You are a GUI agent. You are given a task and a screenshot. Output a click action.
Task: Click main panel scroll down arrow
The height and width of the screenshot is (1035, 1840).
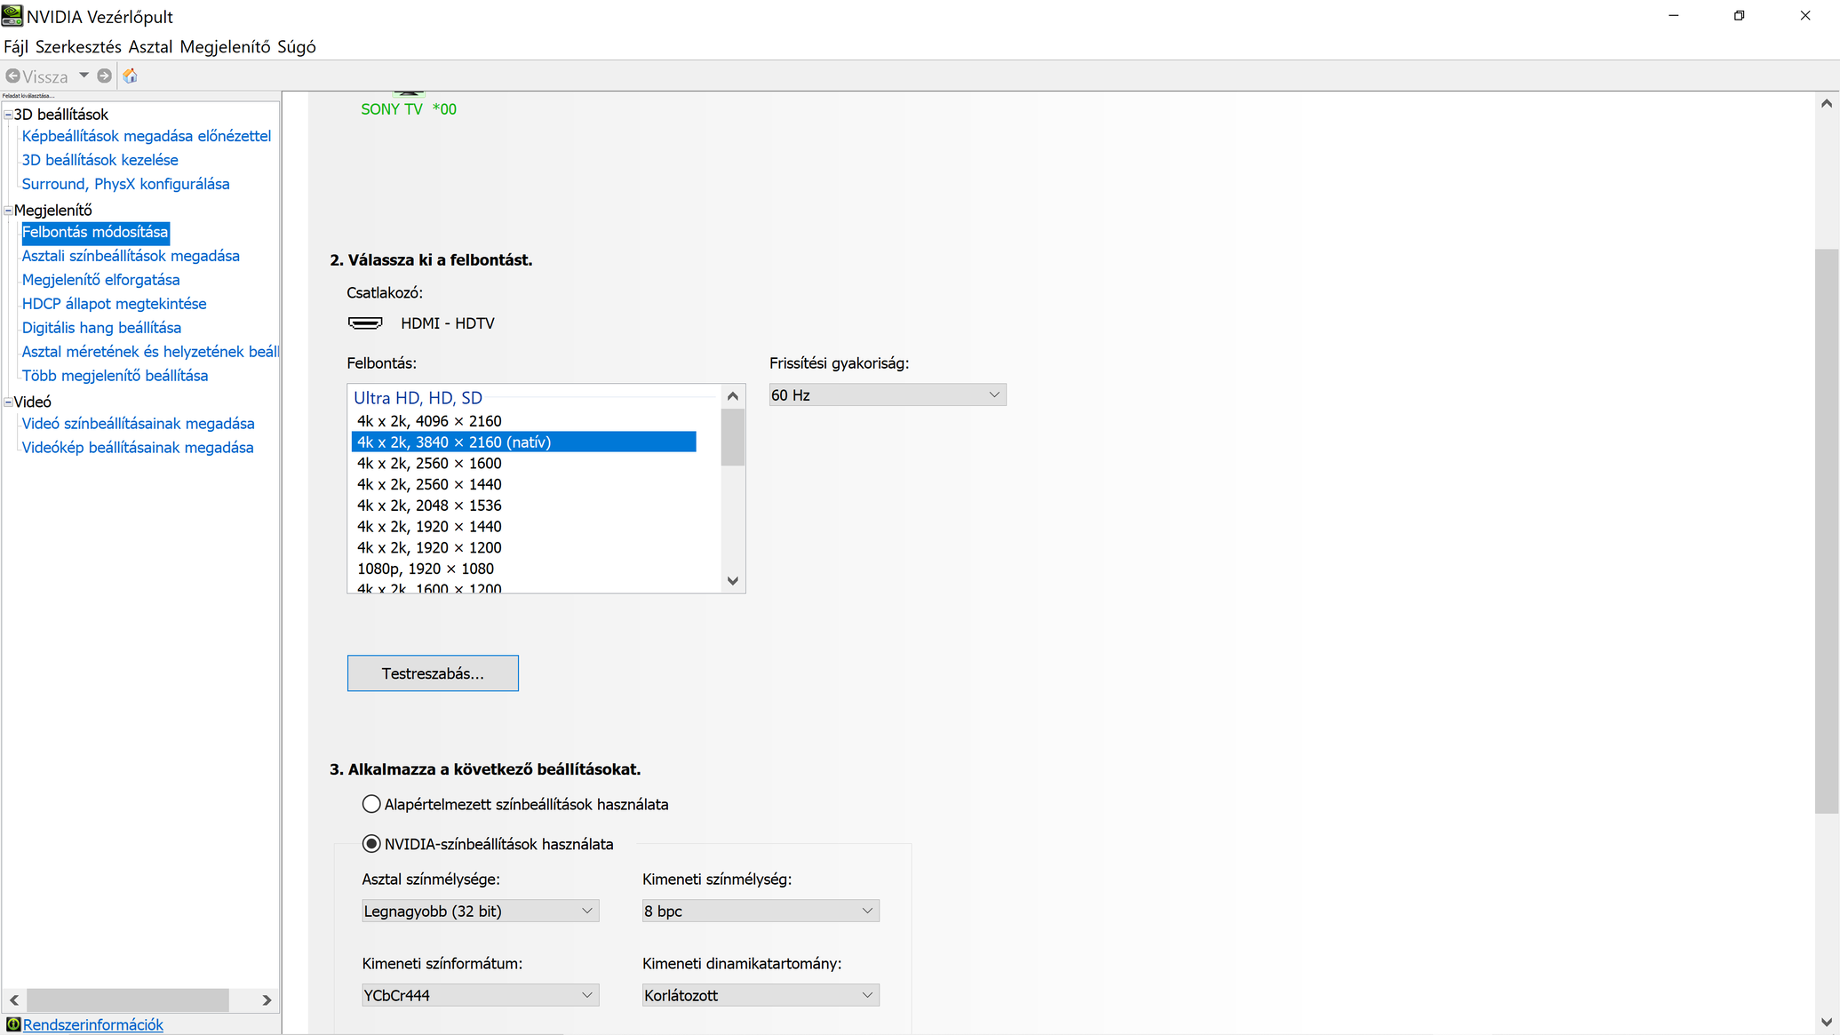(1827, 1022)
